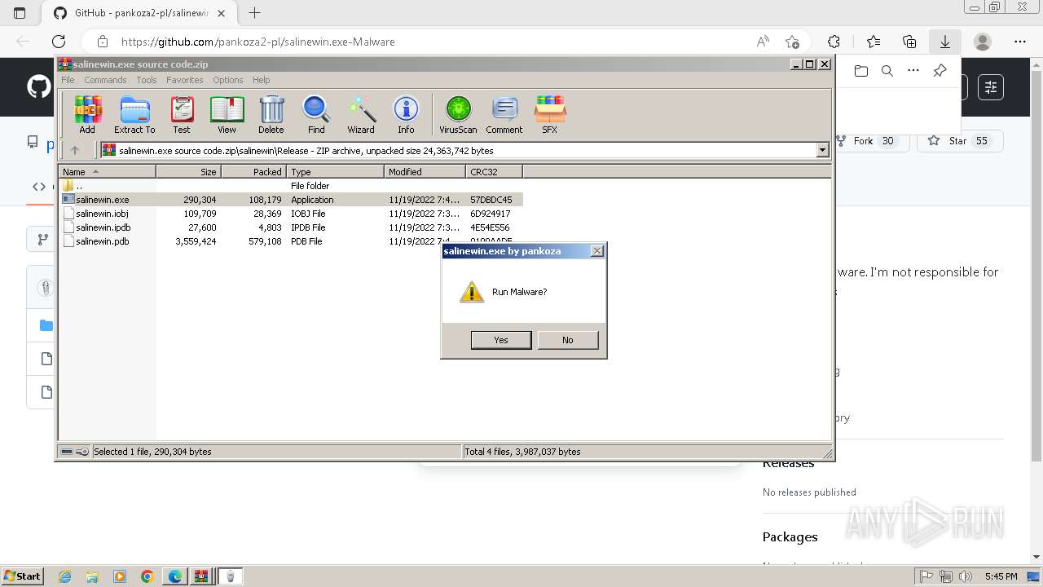Open new browser tab with plus
The height and width of the screenshot is (587, 1043).
click(x=255, y=13)
